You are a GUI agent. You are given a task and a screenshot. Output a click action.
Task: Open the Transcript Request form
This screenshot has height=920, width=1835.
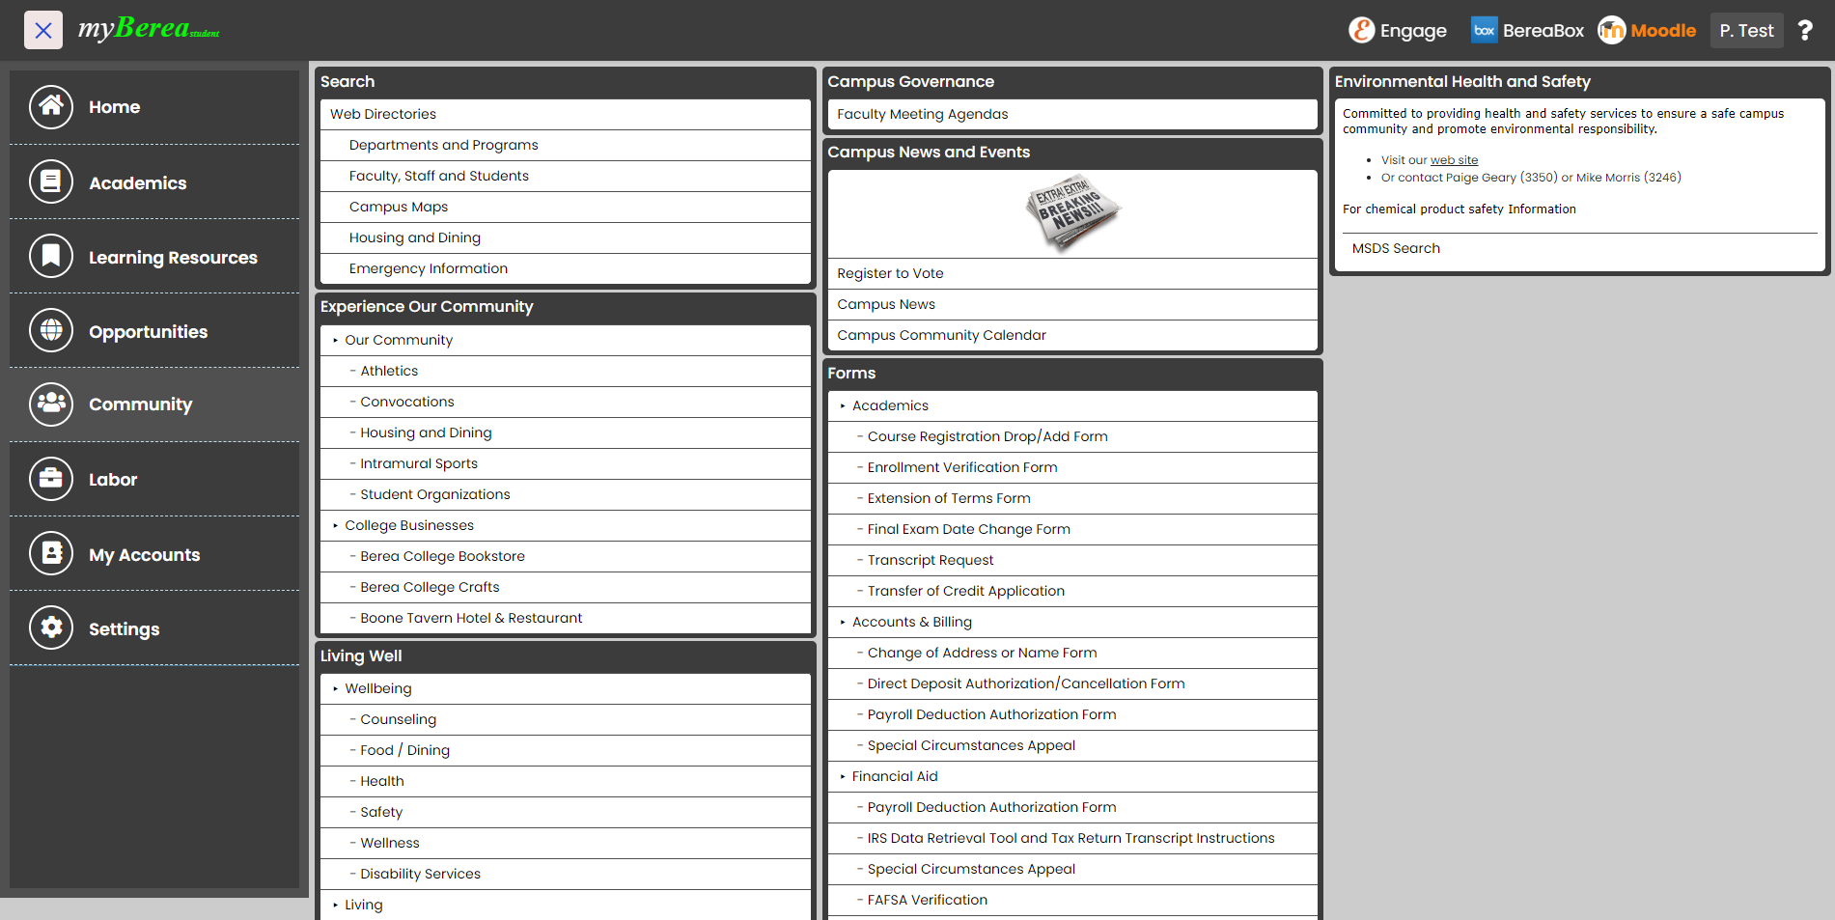pos(930,560)
